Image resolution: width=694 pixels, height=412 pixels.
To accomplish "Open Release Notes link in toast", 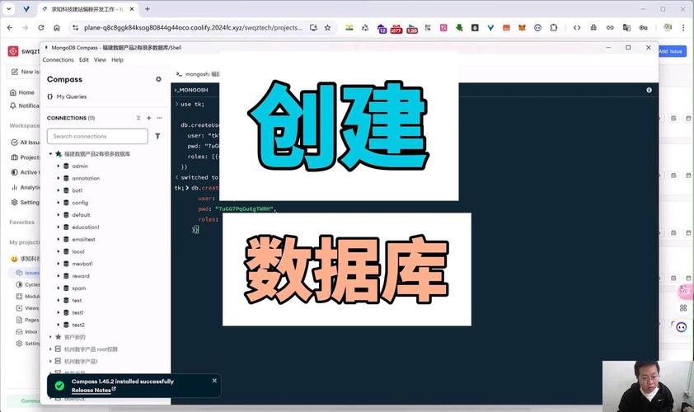I will [93, 390].
